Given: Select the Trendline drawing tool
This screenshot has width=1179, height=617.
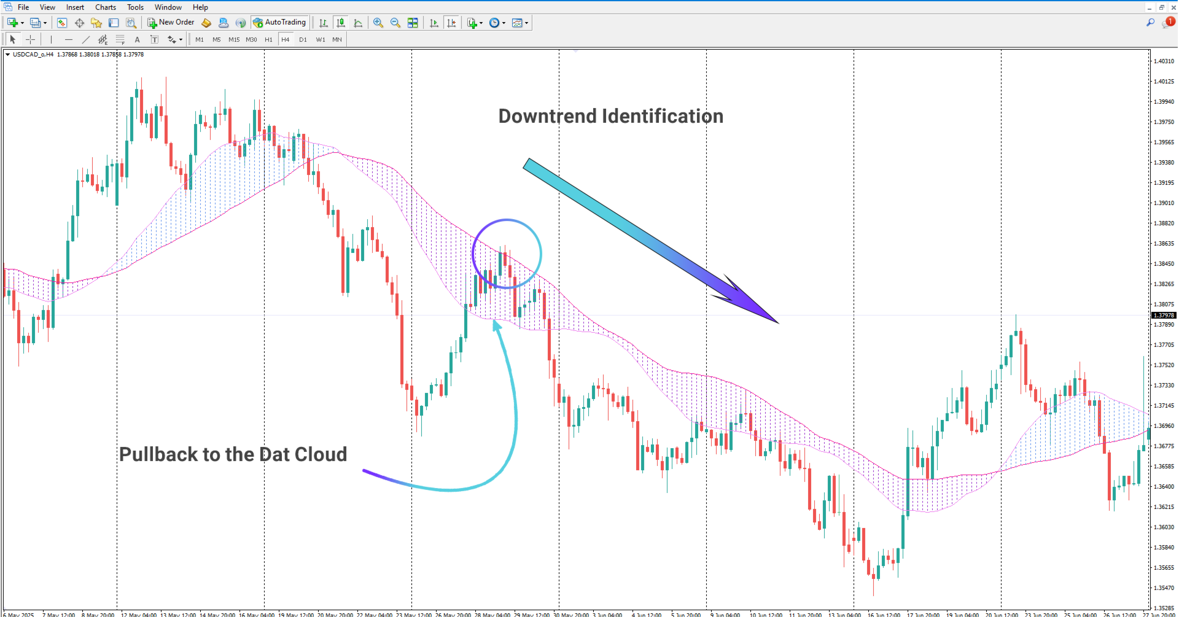Looking at the screenshot, I should 86,39.
